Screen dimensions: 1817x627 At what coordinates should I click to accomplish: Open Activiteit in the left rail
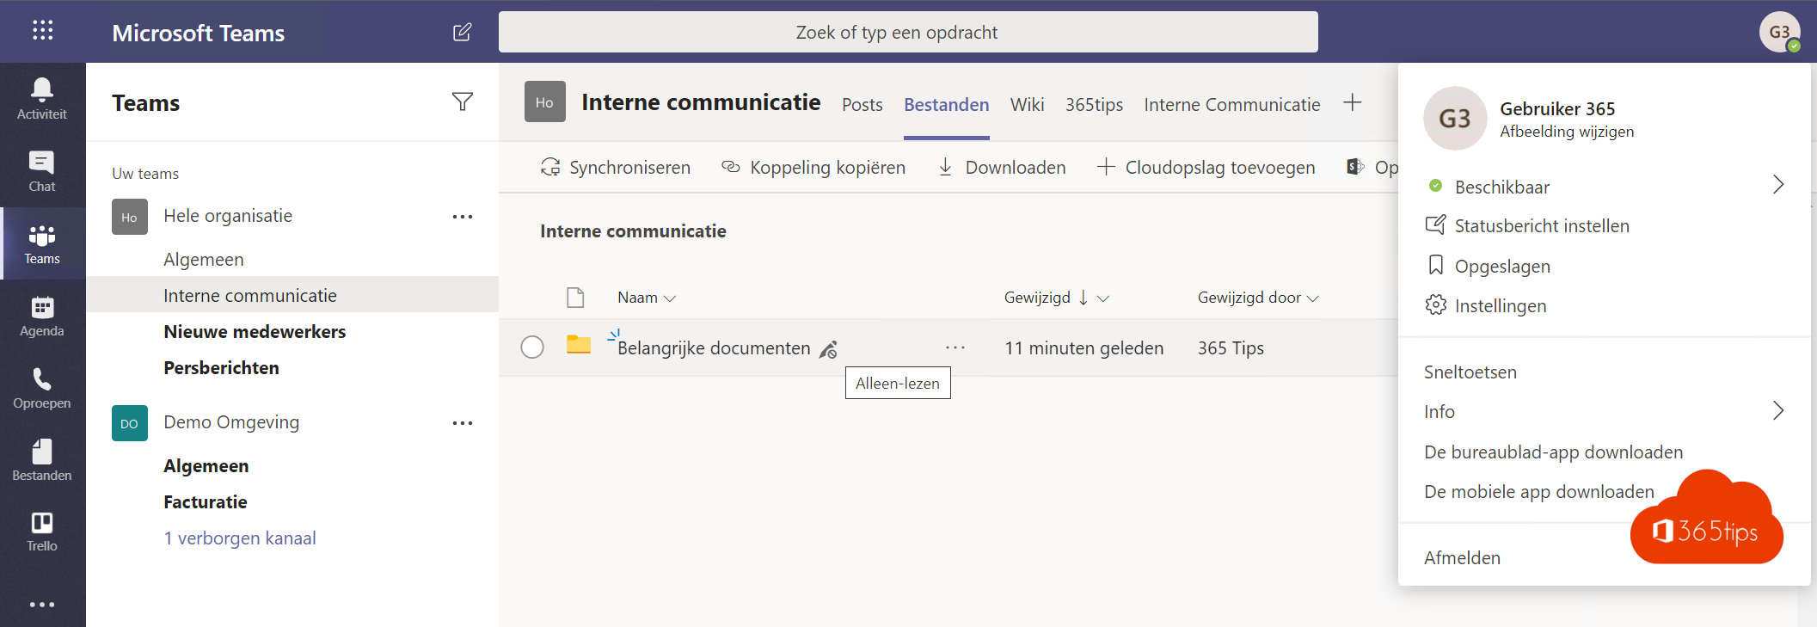[x=42, y=99]
